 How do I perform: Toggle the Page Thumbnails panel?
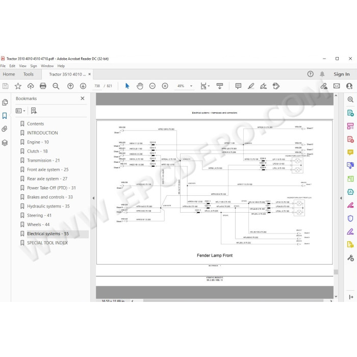pyautogui.click(x=5, y=102)
